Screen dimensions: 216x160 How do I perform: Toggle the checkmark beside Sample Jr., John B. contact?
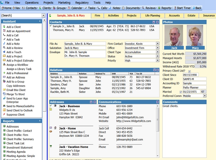[x=51, y=26]
